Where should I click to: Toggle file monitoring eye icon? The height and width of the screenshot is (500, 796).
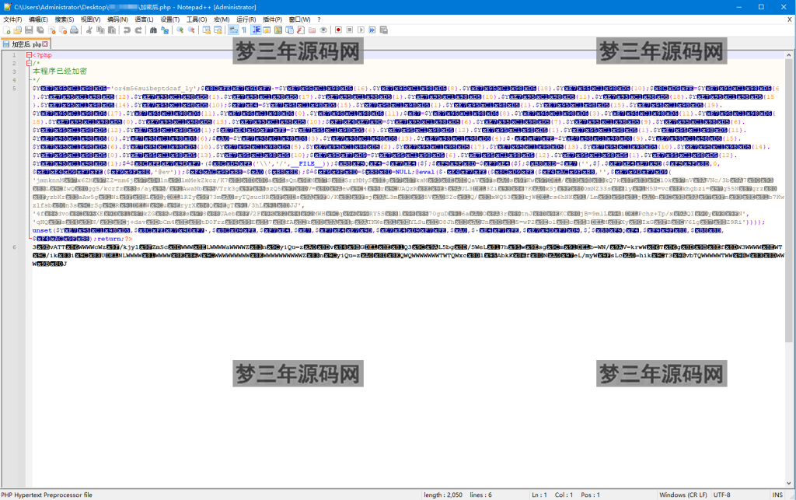pyautogui.click(x=323, y=30)
